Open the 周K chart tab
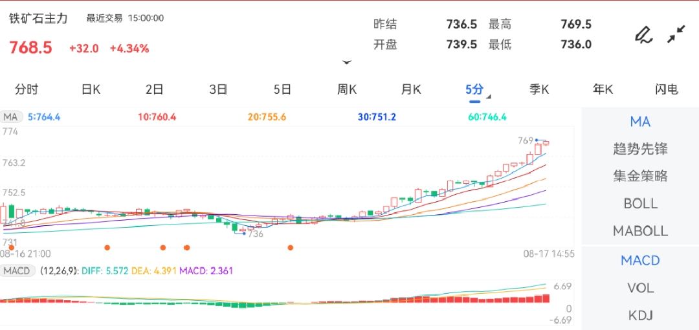The width and height of the screenshot is (699, 330). (347, 90)
